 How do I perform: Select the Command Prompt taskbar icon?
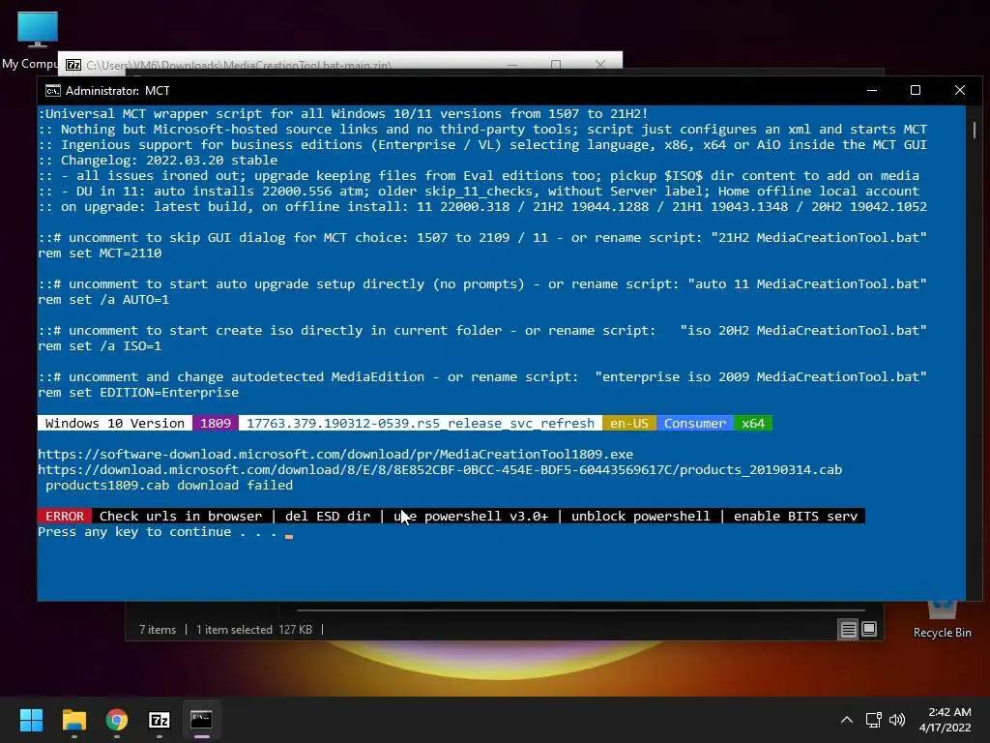point(201,720)
